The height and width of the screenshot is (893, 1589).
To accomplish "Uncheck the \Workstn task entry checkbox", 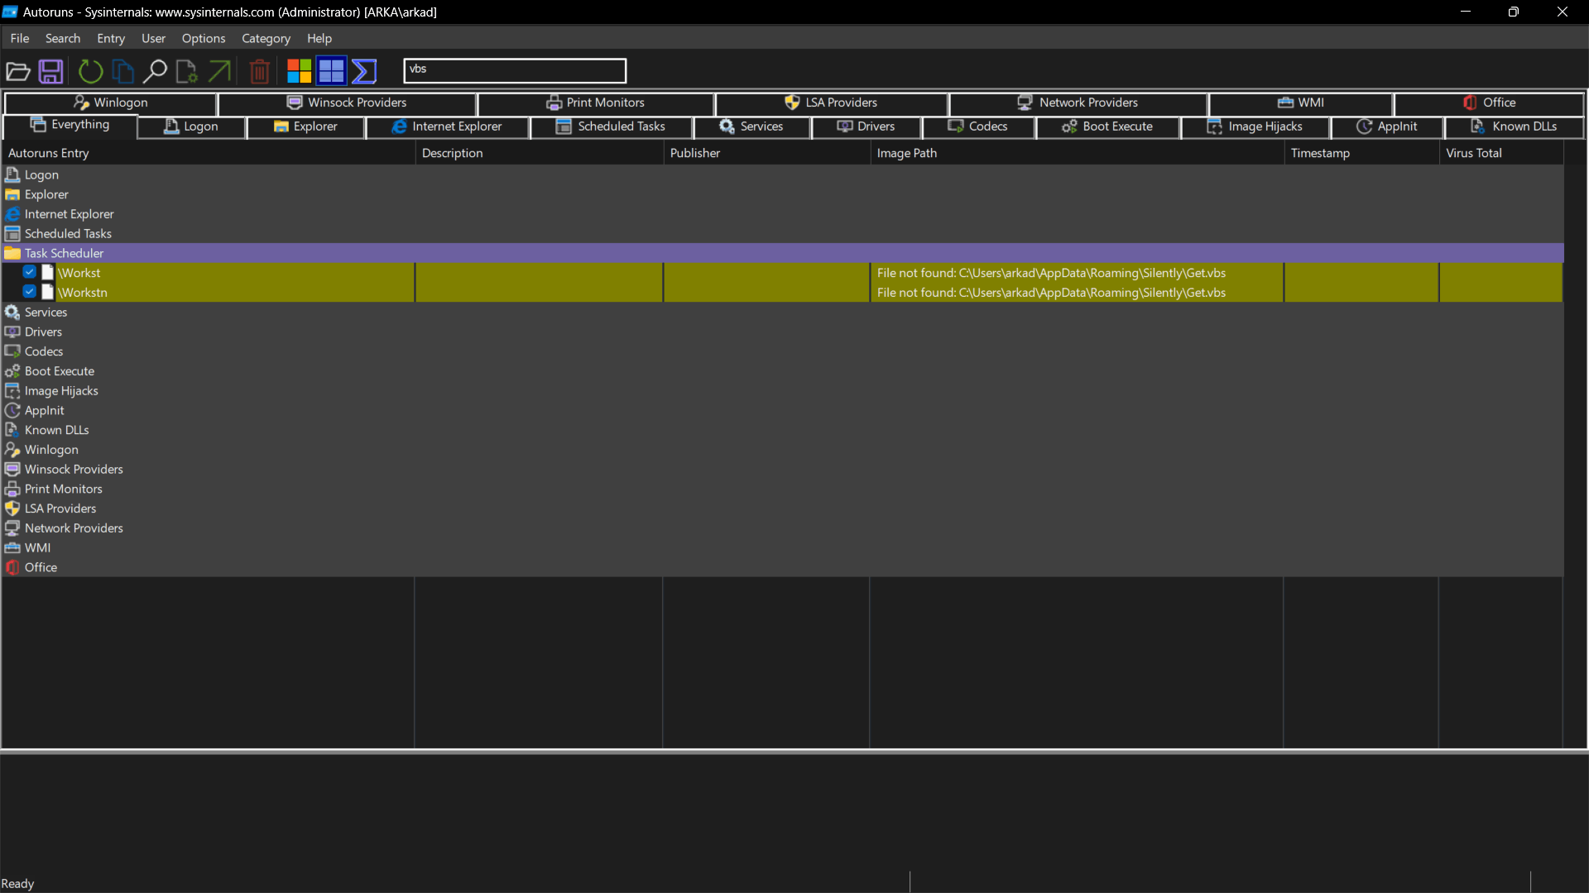I will coord(30,292).
